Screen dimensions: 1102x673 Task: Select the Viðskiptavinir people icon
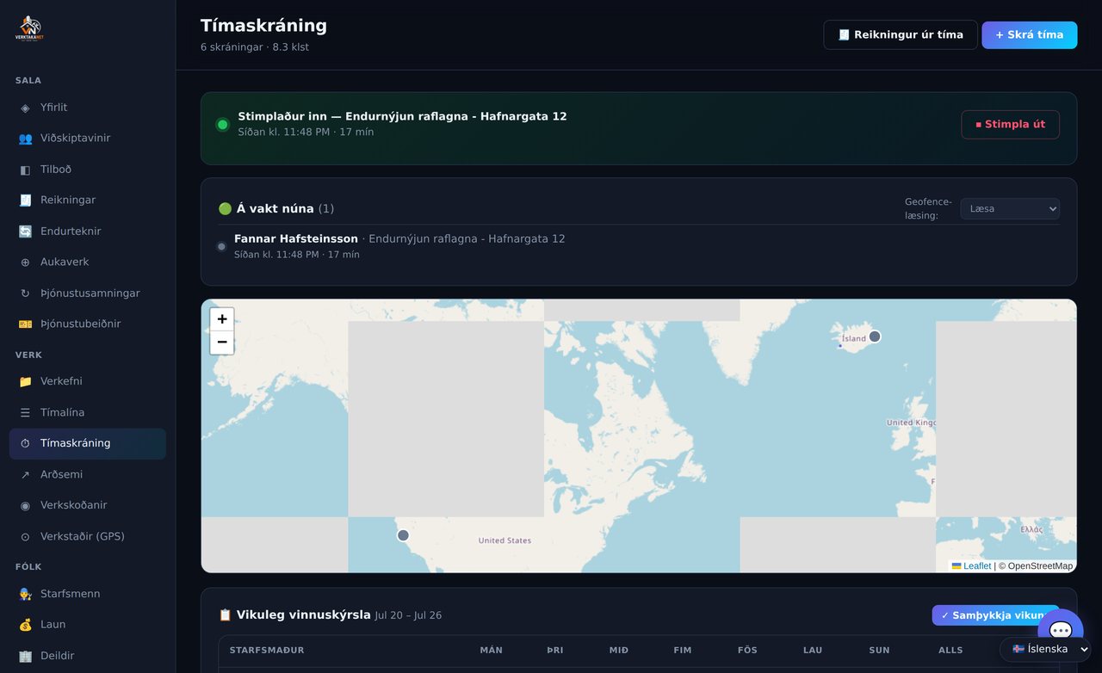[25, 139]
